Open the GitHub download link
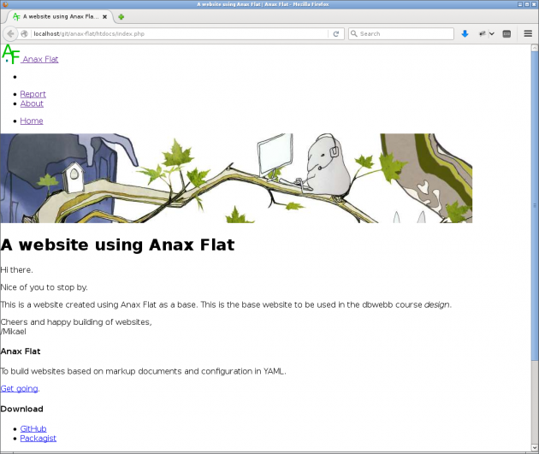The width and height of the screenshot is (539, 454). 33,428
